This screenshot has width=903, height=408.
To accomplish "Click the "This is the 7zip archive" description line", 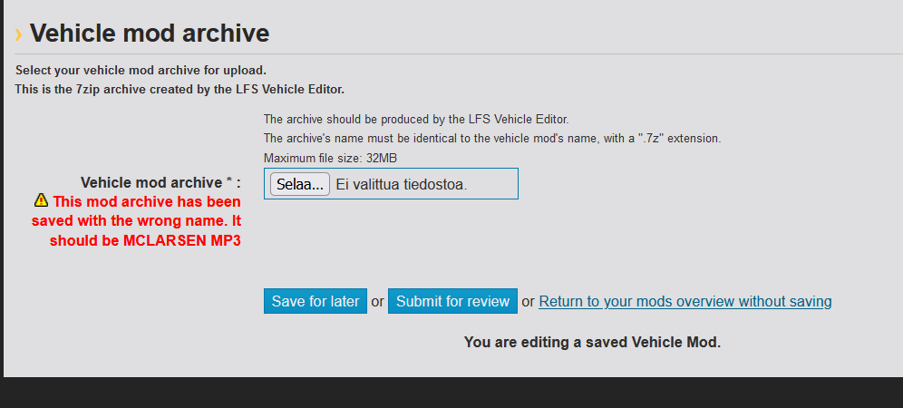I will (x=180, y=89).
